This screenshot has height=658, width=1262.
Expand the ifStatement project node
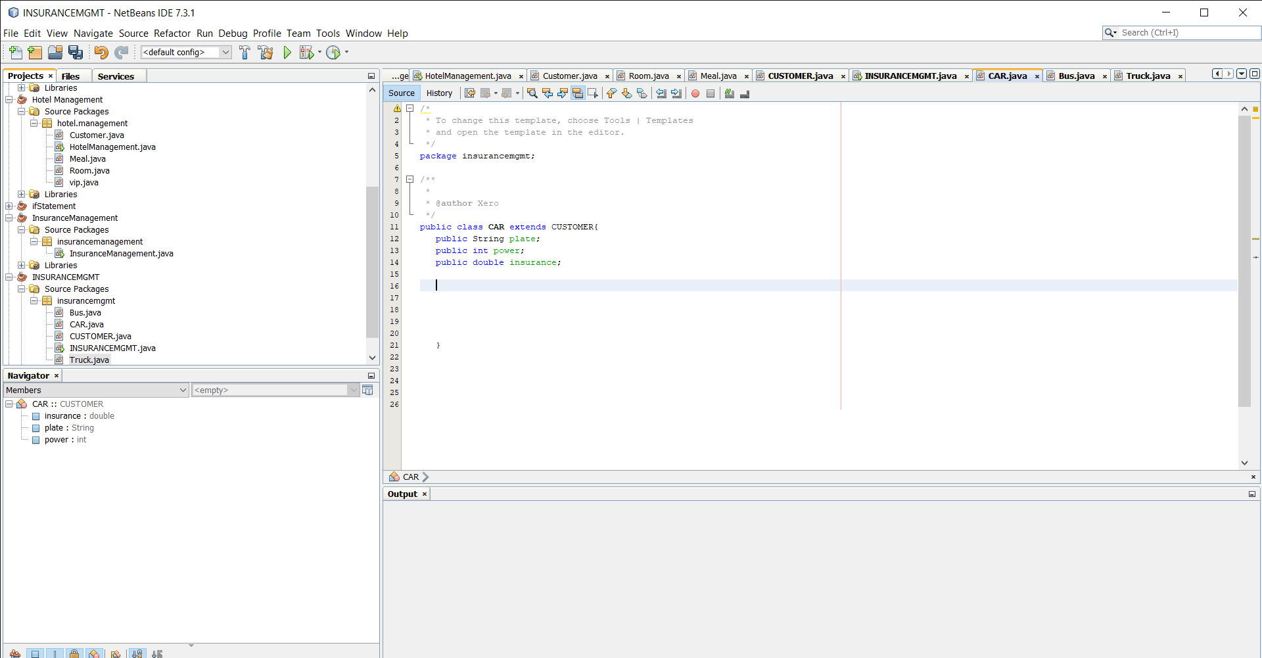pos(9,206)
